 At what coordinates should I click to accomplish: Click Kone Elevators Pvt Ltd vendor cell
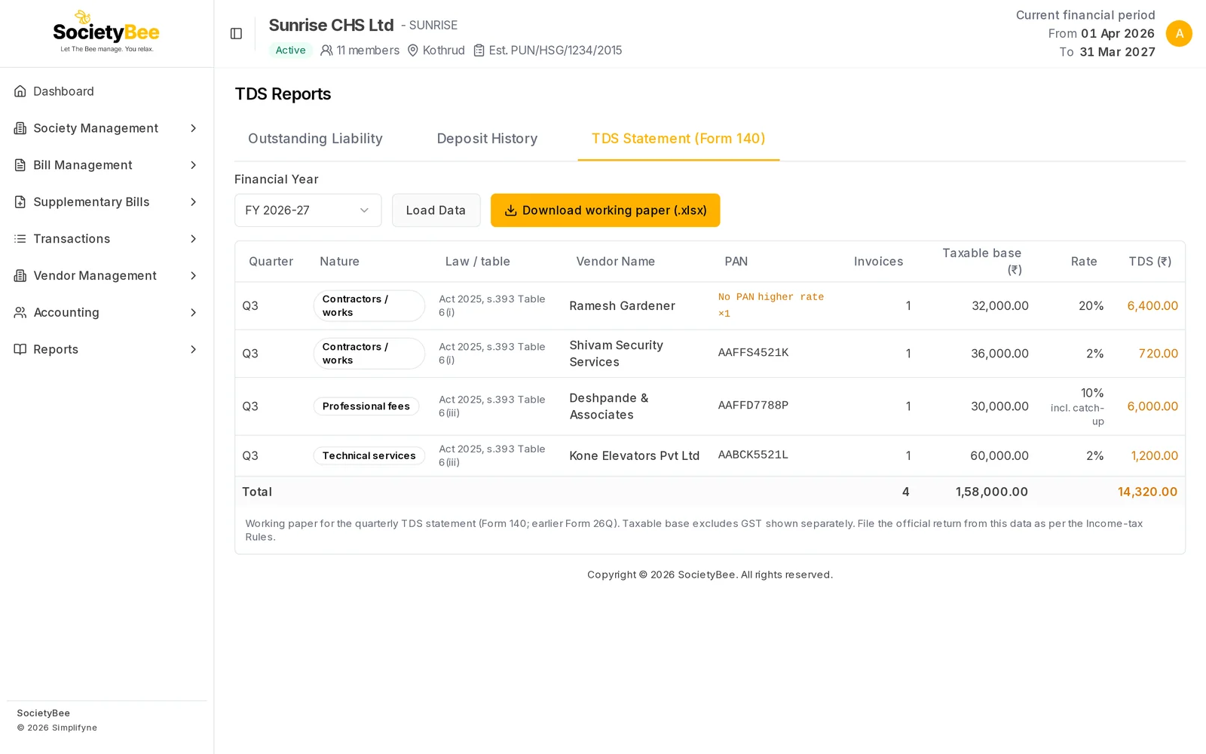click(x=634, y=456)
